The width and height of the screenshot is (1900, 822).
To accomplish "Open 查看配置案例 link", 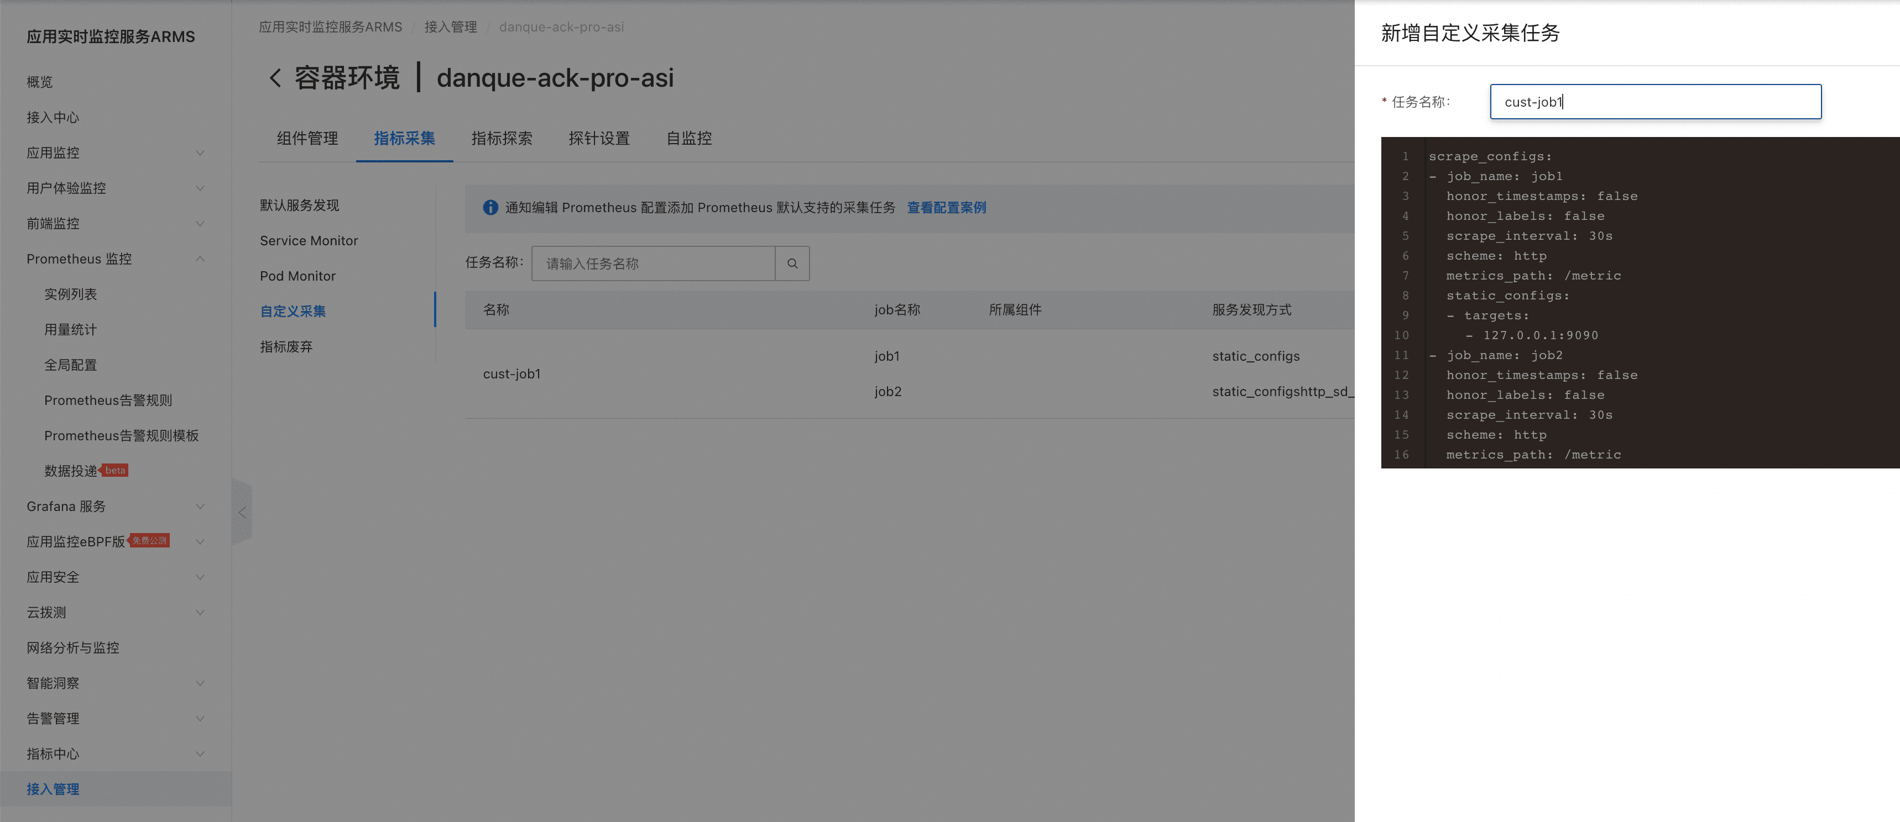I will tap(946, 208).
